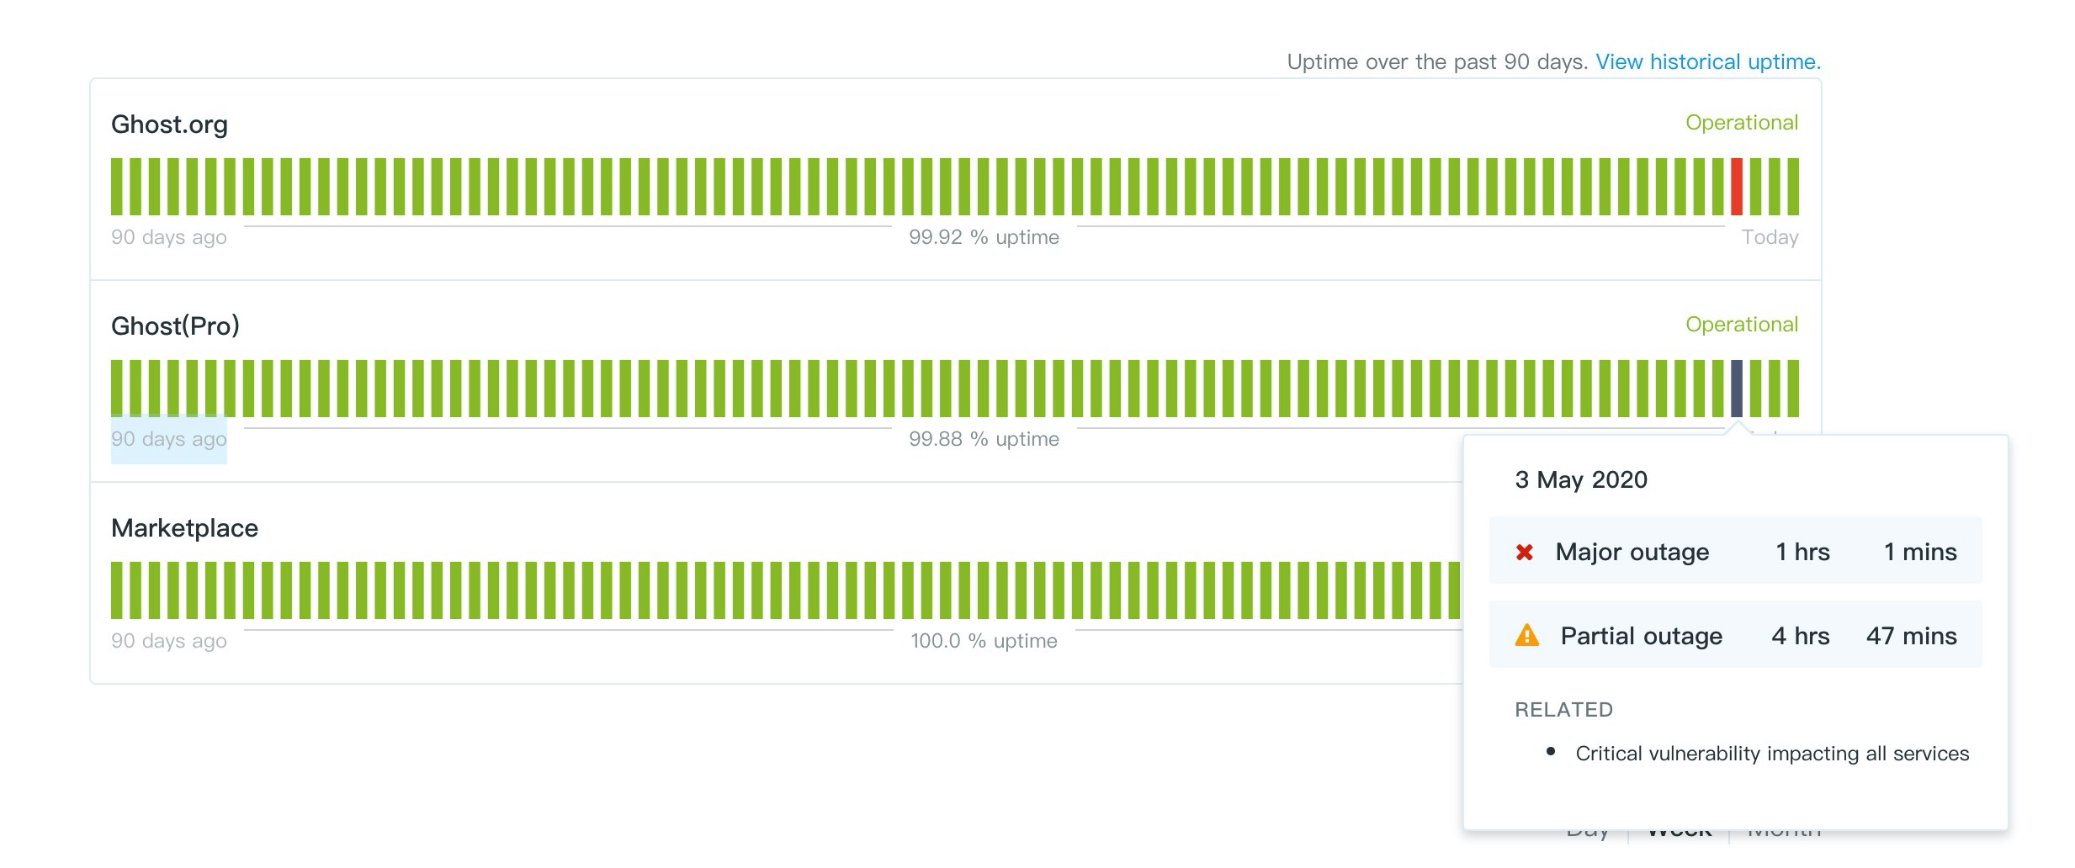Screen dimensions: 2075x868
Task: Select the first green bar in Ghost.org row
Action: pyautogui.click(x=117, y=187)
